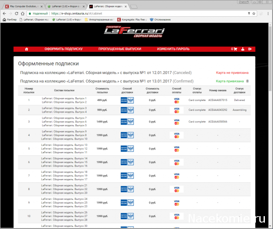Click browser back arrow
Viewport: 273px width, 229px height.
pos(5,14)
